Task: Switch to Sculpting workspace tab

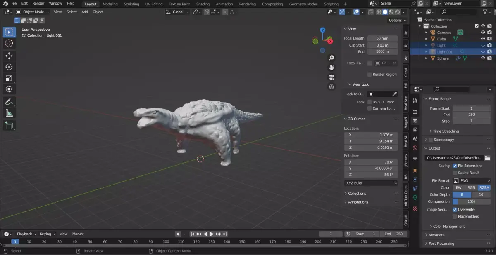Action: point(131,4)
